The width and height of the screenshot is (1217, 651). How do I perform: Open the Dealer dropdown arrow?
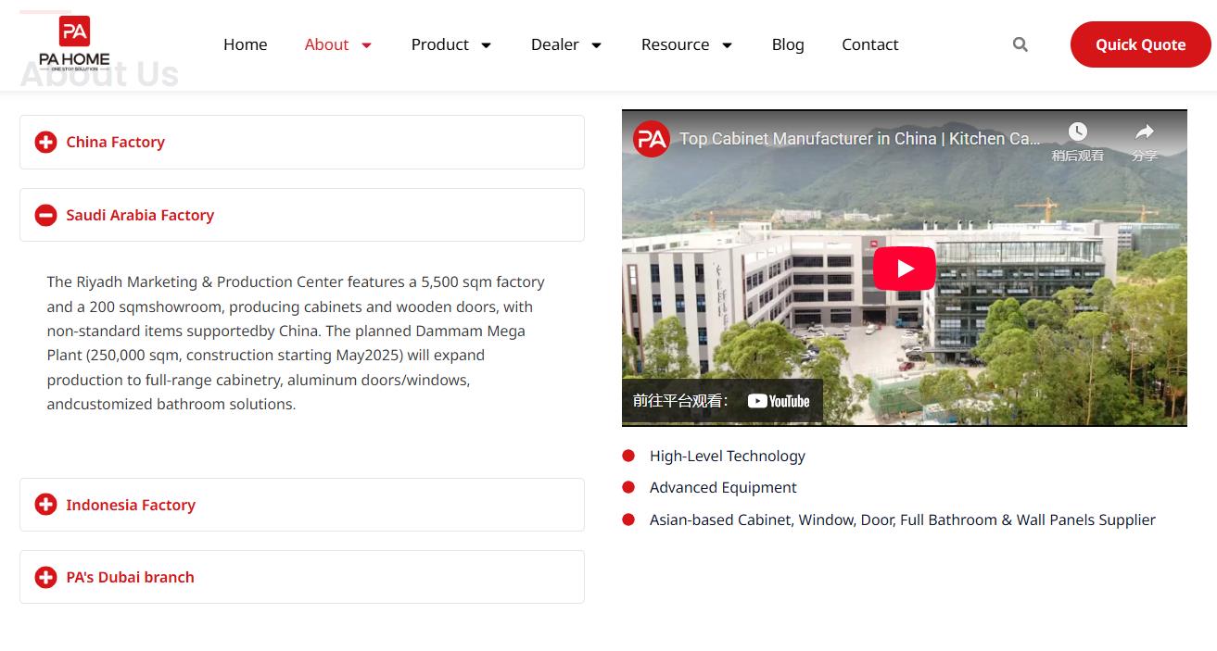click(596, 45)
